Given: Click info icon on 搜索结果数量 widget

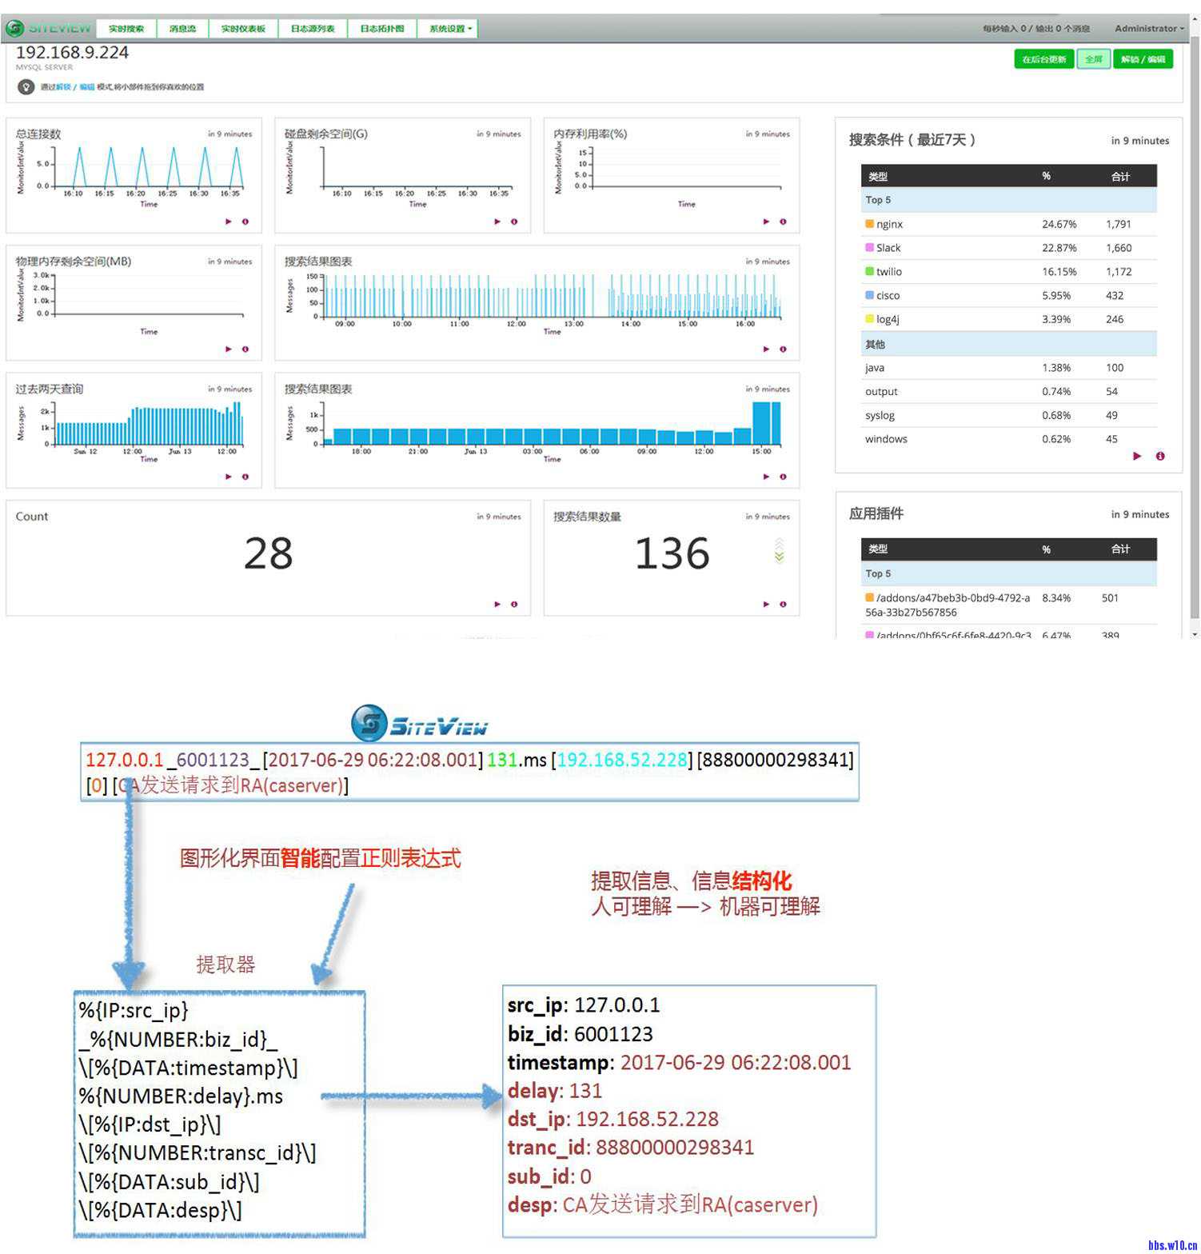Looking at the screenshot, I should pyautogui.click(x=783, y=604).
